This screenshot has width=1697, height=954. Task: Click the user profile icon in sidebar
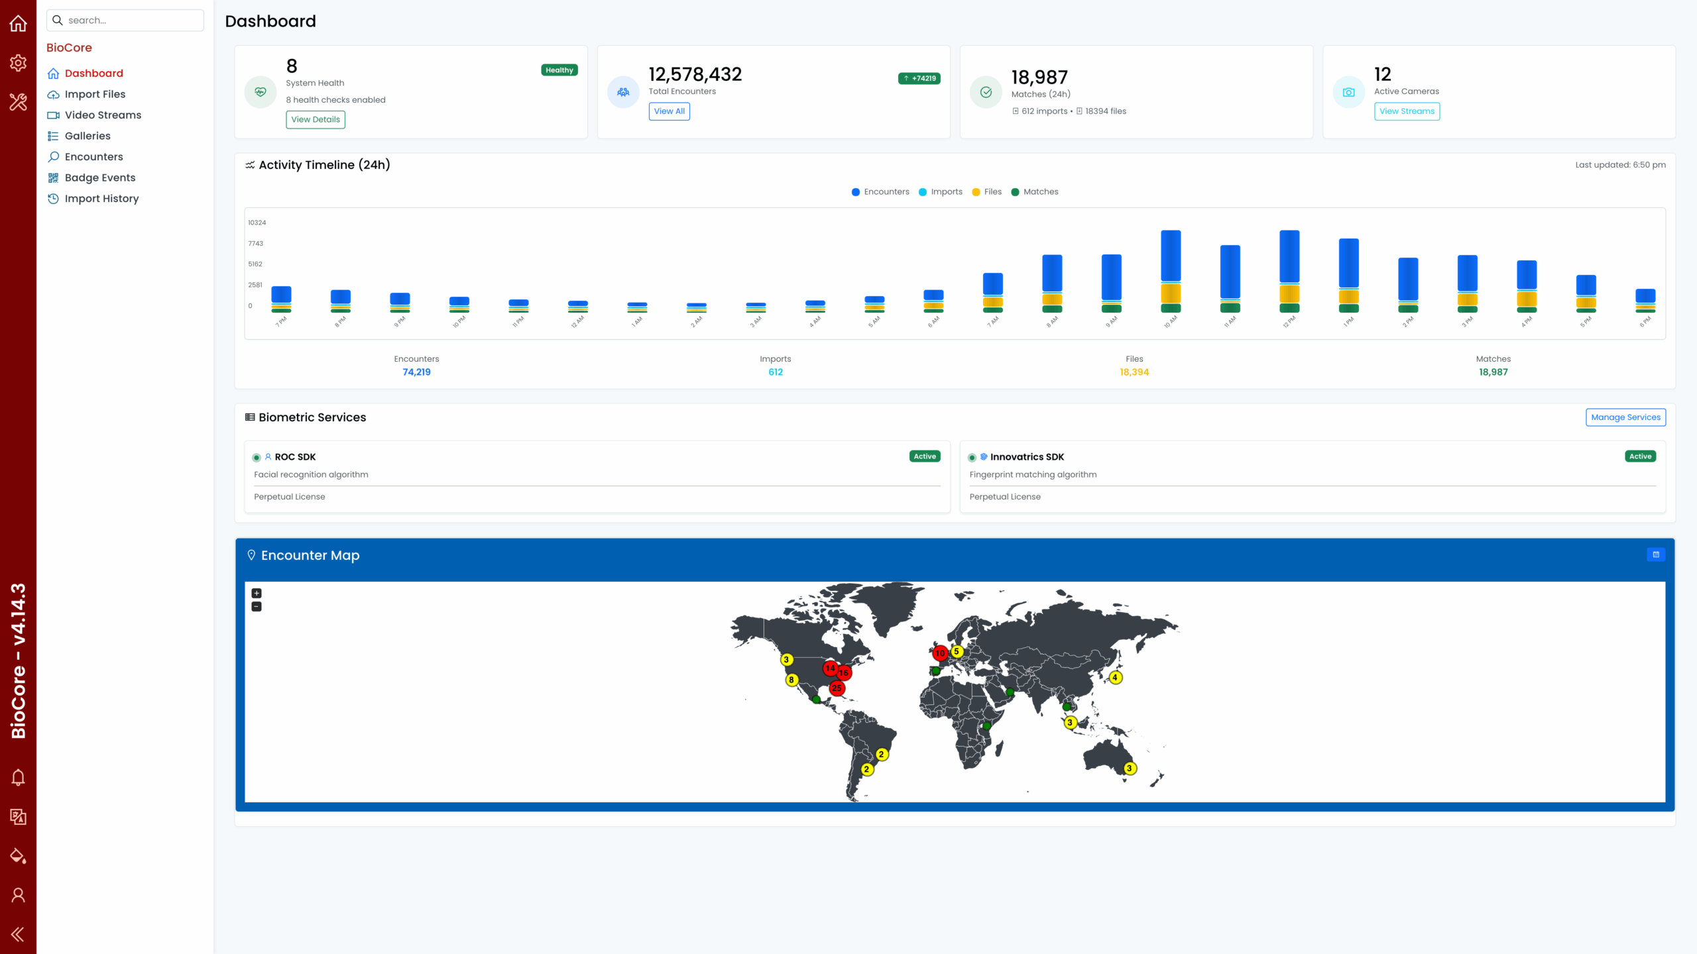coord(18,895)
